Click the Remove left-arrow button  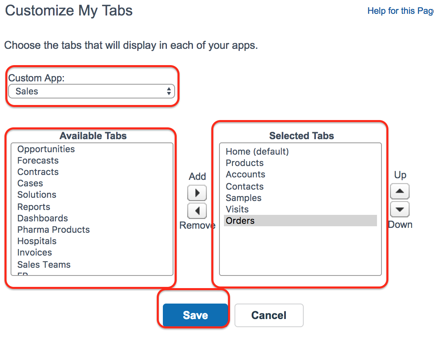coord(197,211)
